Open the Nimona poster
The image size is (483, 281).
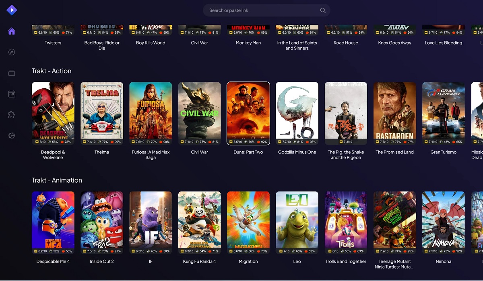click(x=443, y=222)
